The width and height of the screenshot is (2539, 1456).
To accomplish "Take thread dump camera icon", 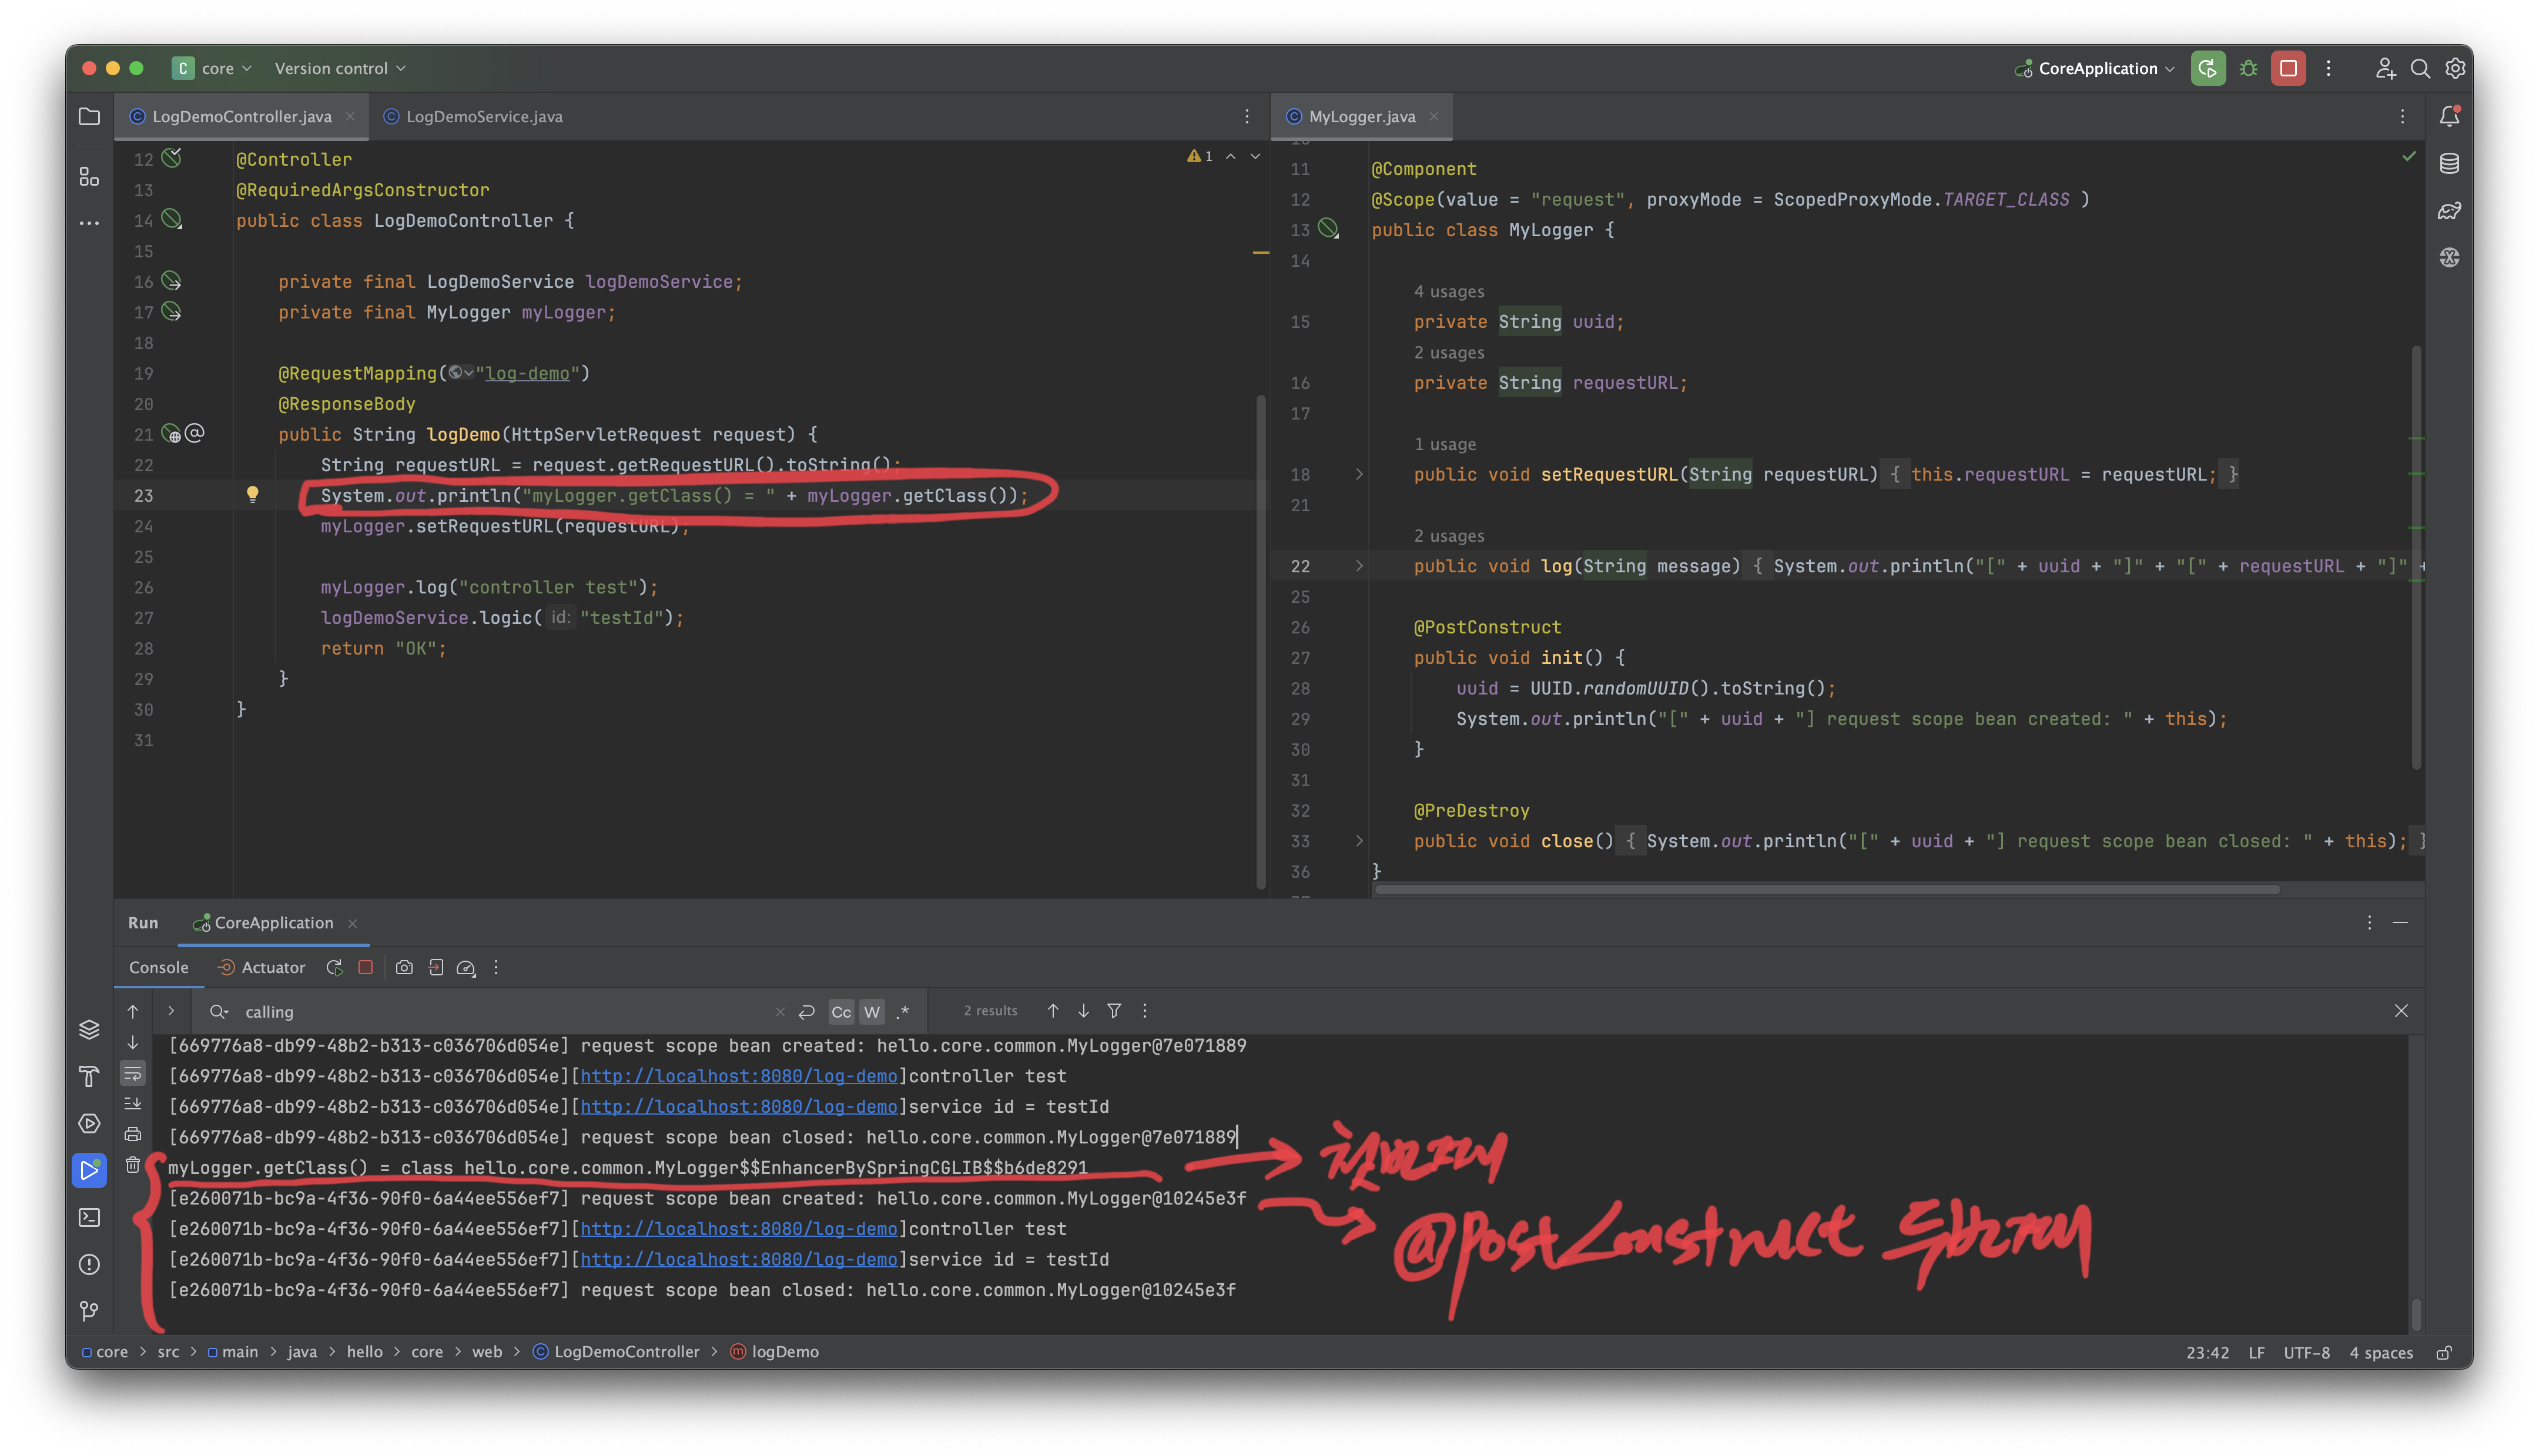I will [x=404, y=967].
